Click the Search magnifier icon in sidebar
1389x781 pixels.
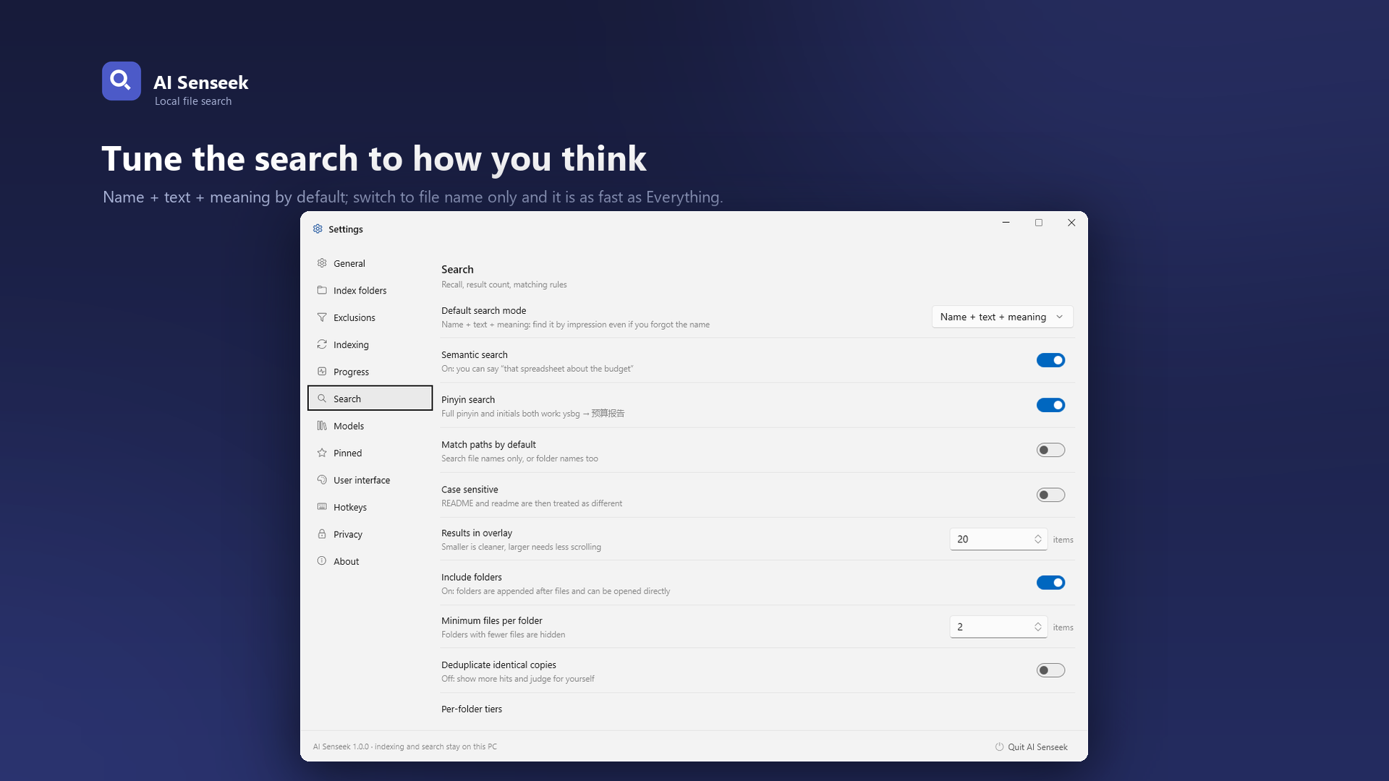(x=322, y=398)
